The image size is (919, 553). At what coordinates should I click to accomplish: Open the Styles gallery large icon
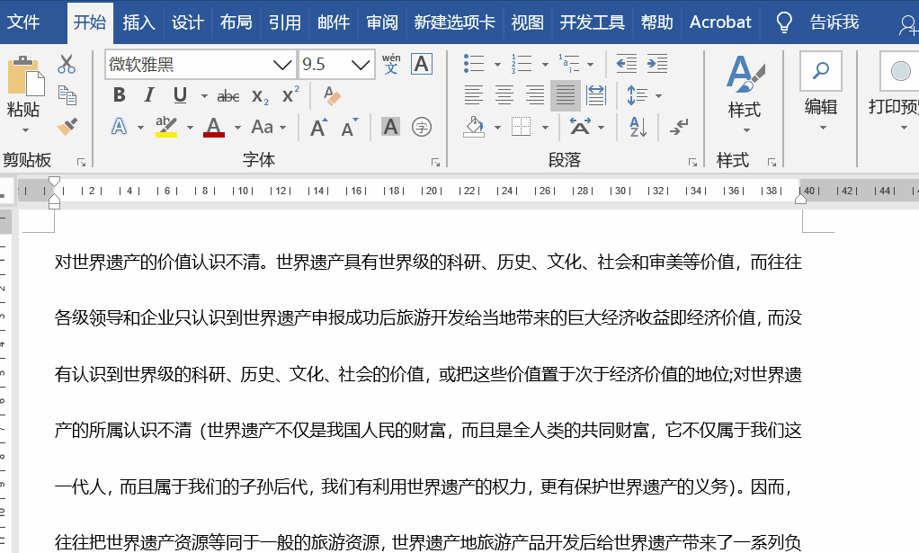(745, 73)
